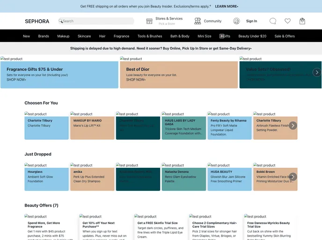Open the shopping basket icon
322x240 pixels.
click(x=302, y=21)
